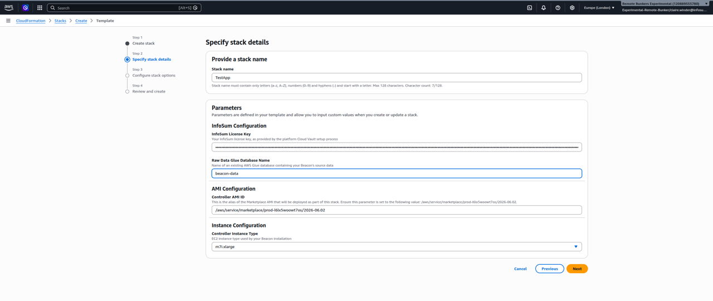Select Step 4 Review and create
Screen dimensions: 713x301
[x=149, y=91]
